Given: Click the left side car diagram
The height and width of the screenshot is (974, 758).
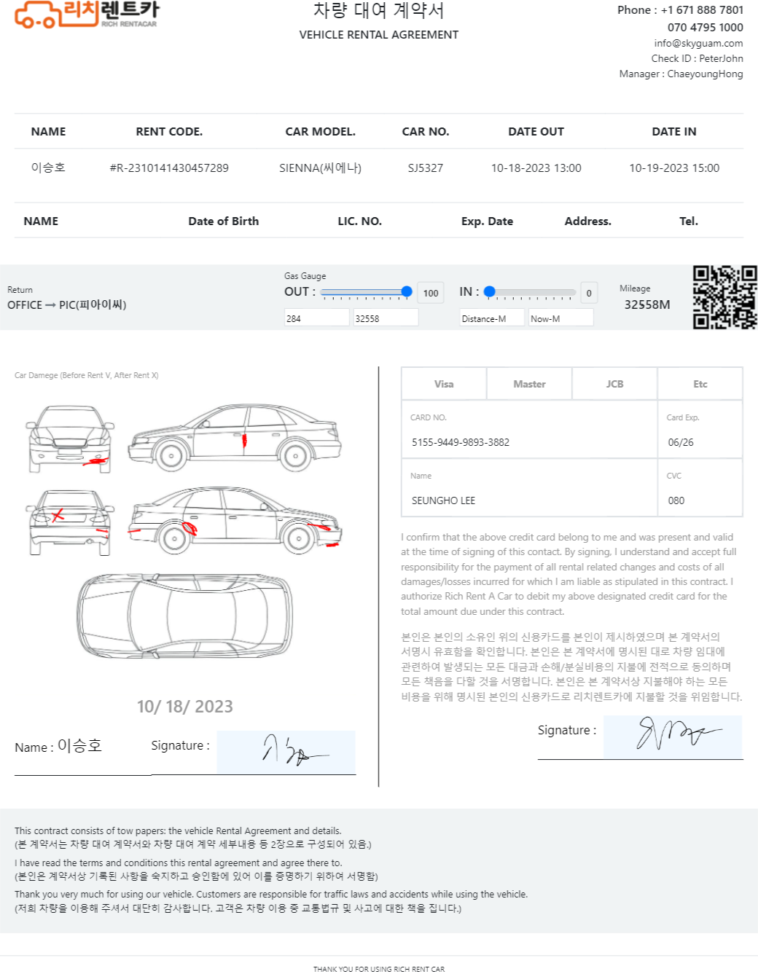Looking at the screenshot, I should 235,520.
